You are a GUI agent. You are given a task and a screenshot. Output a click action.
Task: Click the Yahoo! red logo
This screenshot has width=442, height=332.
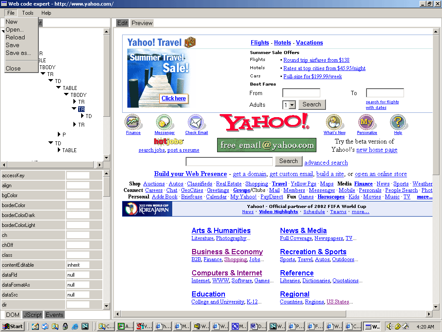point(264,122)
